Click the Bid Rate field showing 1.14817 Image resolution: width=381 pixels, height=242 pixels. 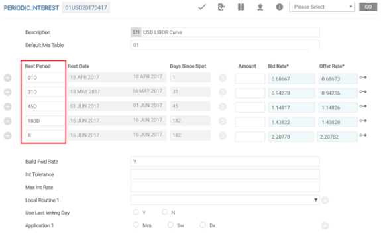coord(292,108)
